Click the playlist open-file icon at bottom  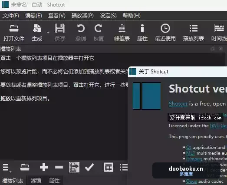pyautogui.click(x=25, y=167)
